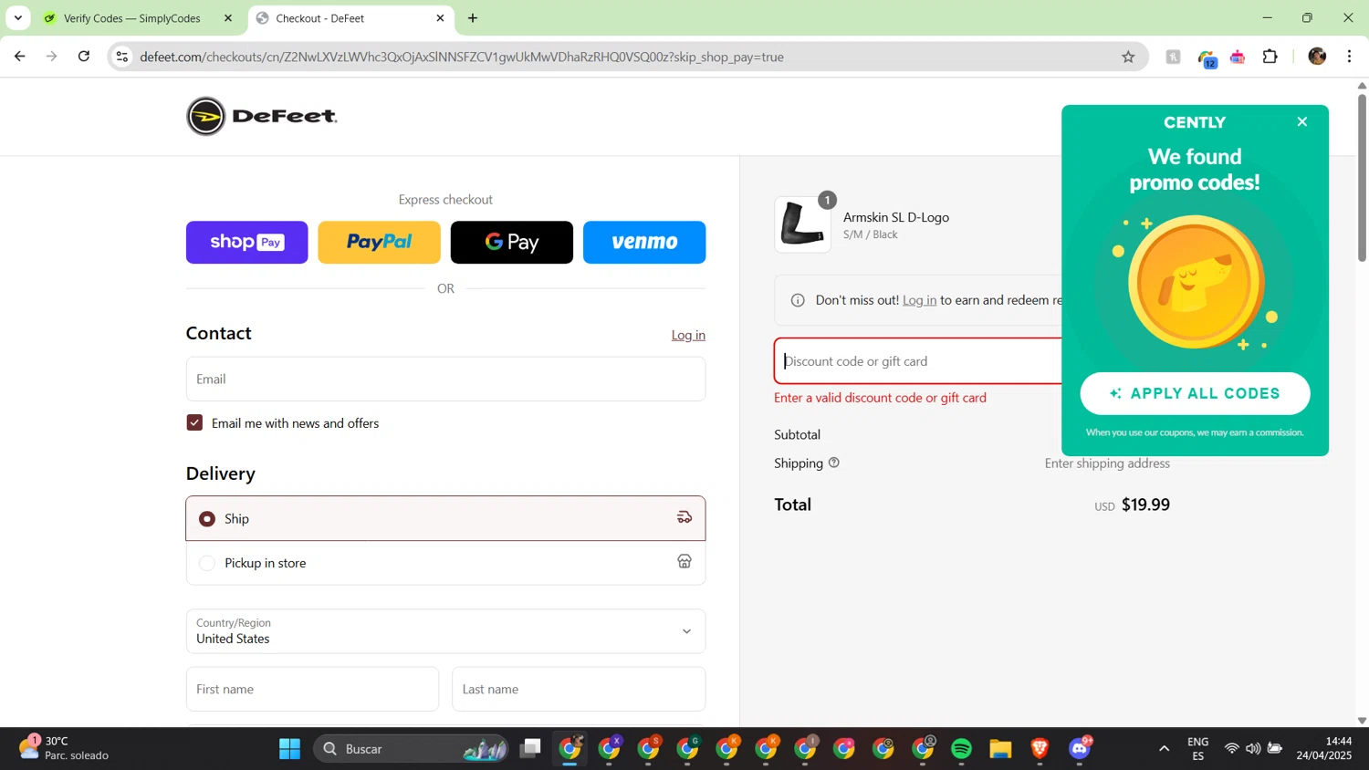Select the Ship delivery option
1369x770 pixels.
pyautogui.click(x=445, y=518)
